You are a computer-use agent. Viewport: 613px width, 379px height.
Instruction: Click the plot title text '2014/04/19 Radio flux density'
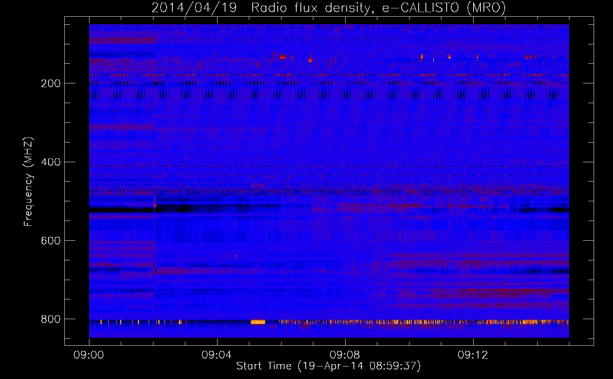[x=261, y=8]
